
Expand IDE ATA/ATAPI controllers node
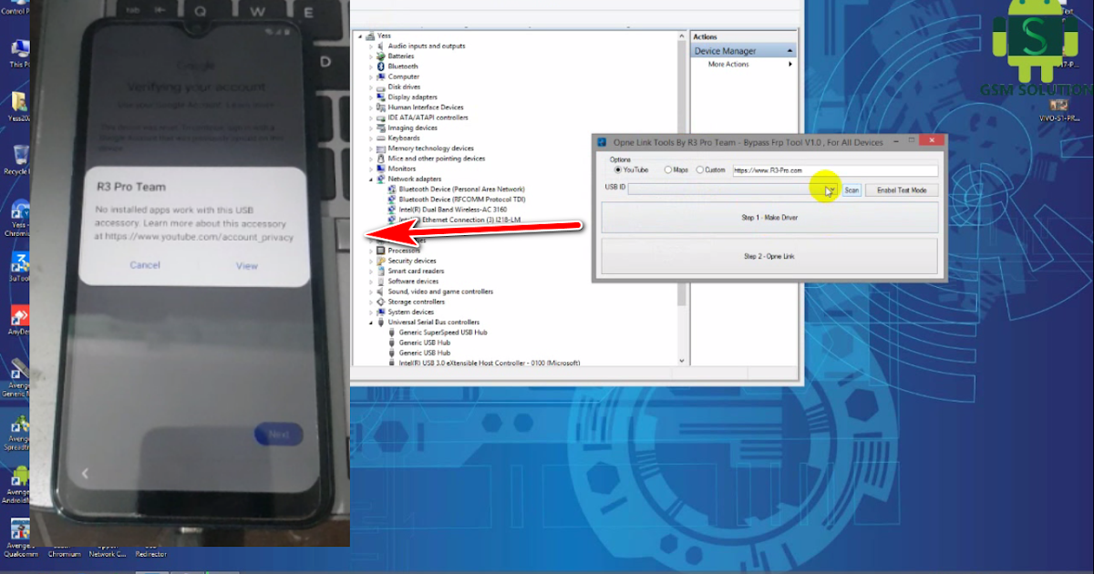click(x=371, y=118)
